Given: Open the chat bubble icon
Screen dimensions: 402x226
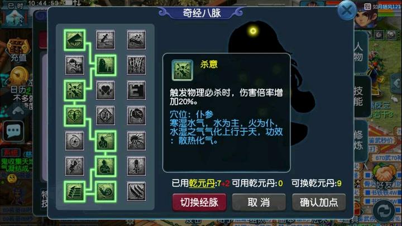Looking at the screenshot, I should pyautogui.click(x=13, y=131).
